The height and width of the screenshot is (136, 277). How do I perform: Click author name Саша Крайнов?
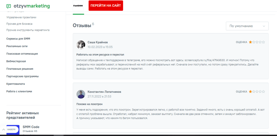[x=98, y=42]
